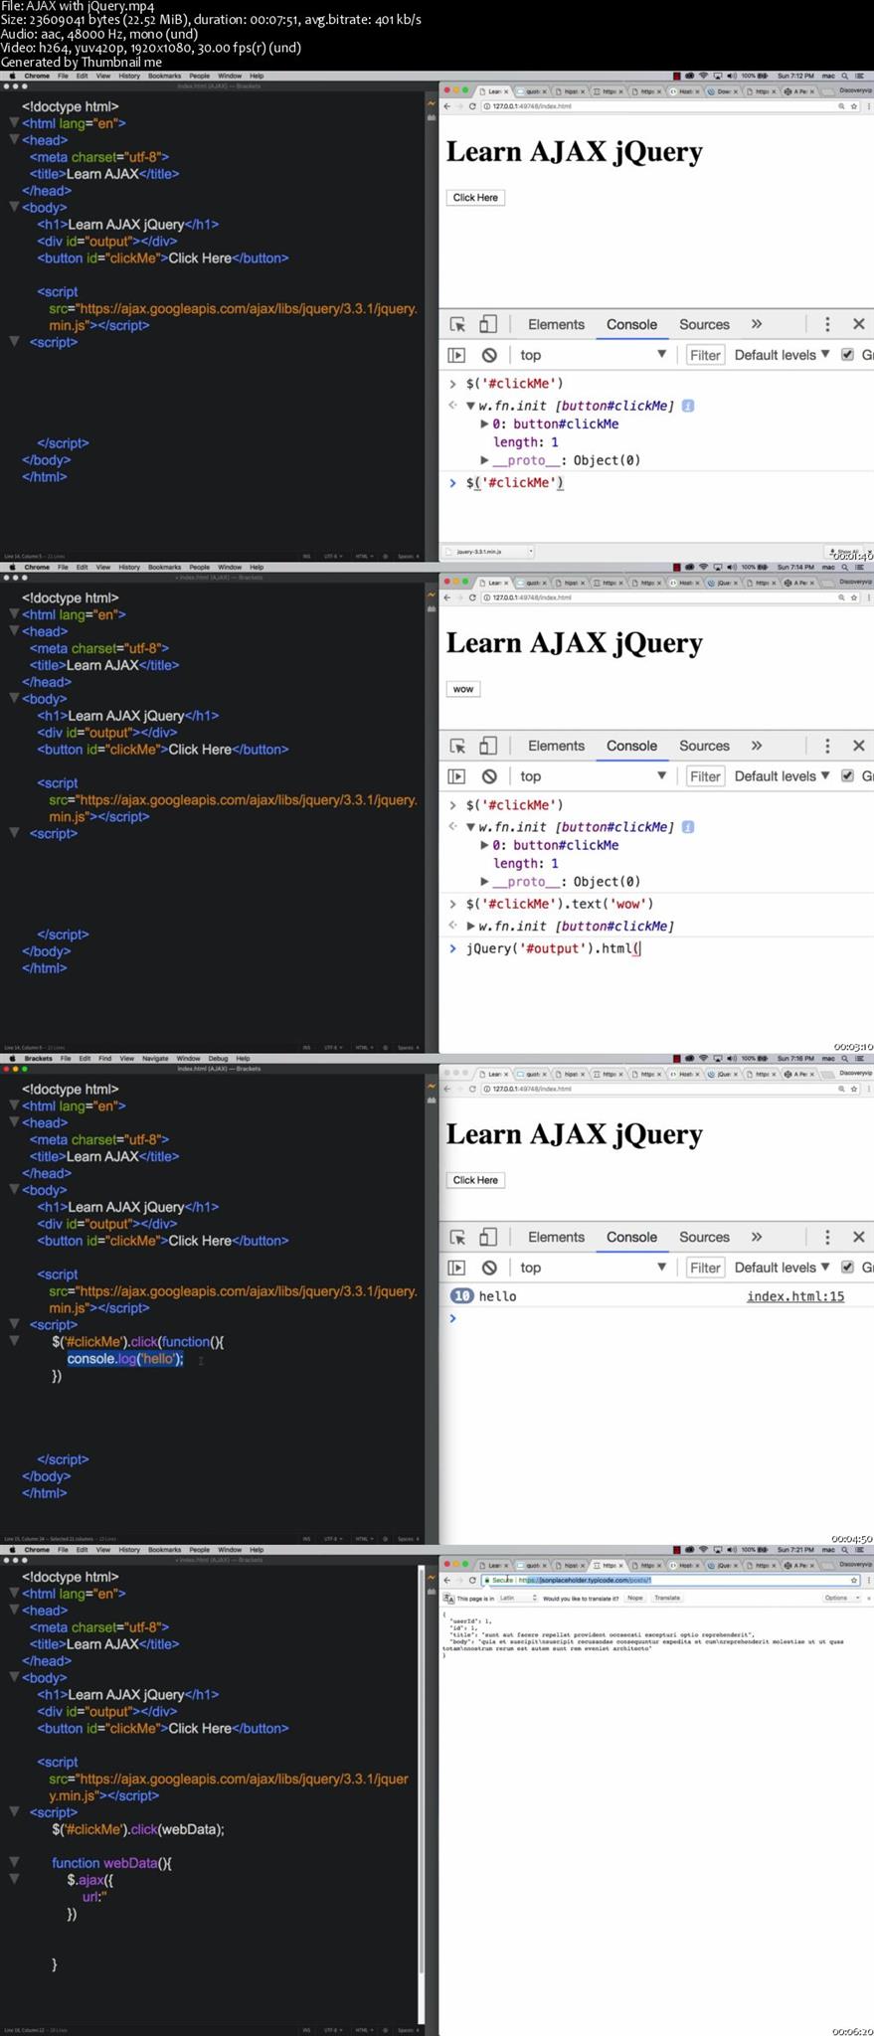Focus the Filter field in the 7:12 PM console
The width and height of the screenshot is (874, 2036).
point(705,355)
